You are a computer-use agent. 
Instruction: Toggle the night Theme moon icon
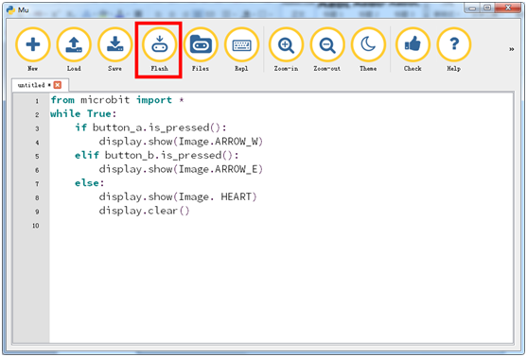[x=368, y=44]
